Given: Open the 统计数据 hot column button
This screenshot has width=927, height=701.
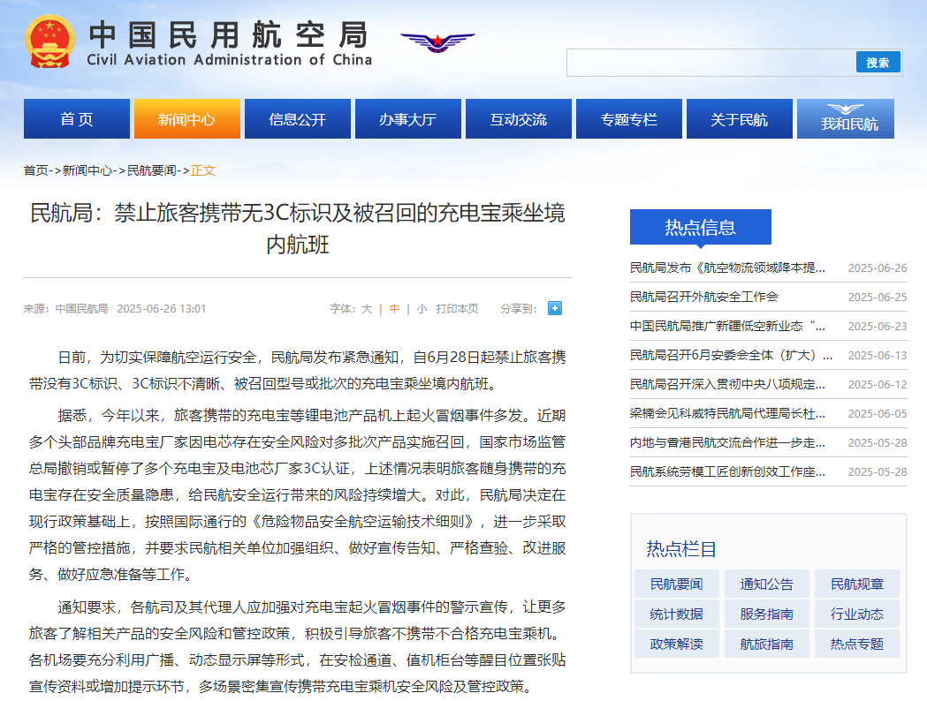Looking at the screenshot, I should (676, 614).
